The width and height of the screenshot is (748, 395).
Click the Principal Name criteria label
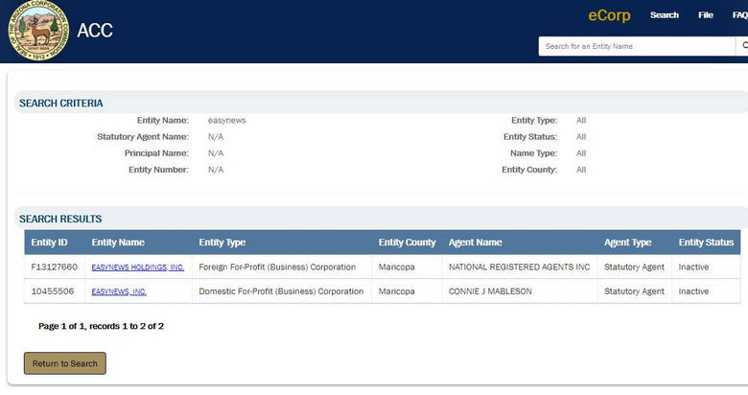(x=156, y=153)
